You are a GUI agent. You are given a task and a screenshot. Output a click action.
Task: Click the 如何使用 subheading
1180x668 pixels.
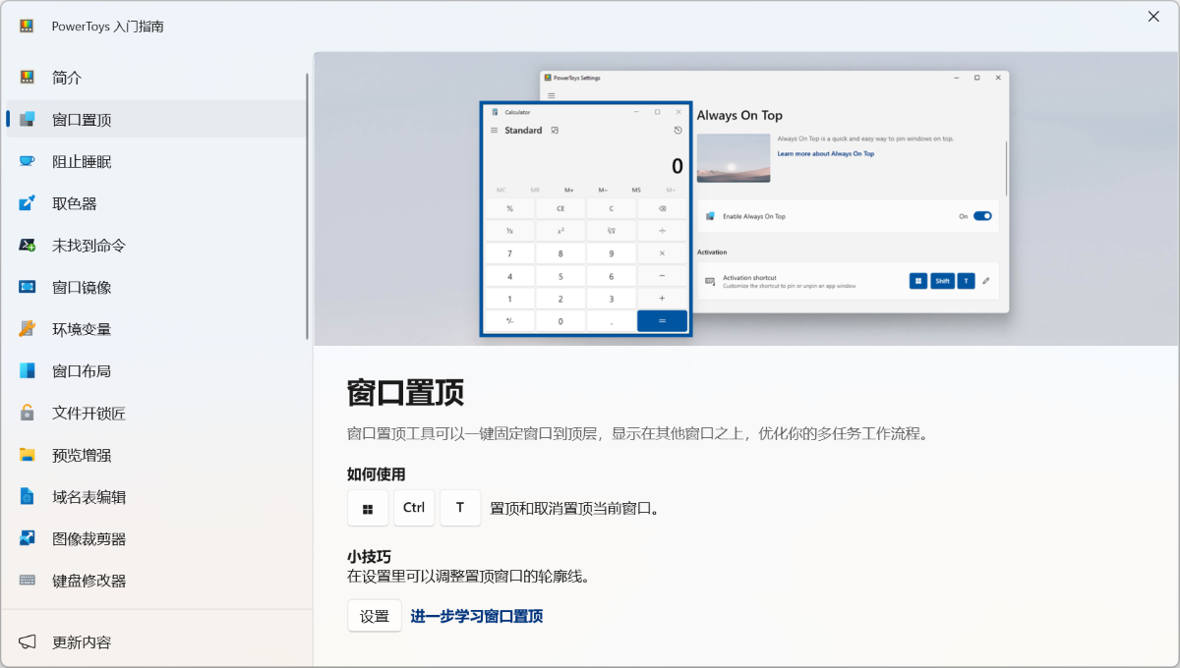coord(377,473)
